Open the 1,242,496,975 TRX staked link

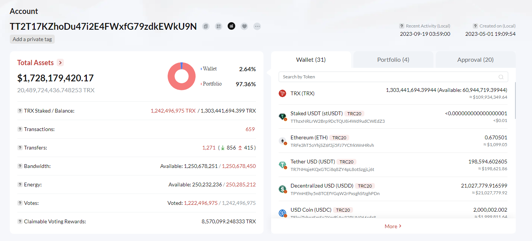[x=173, y=111]
